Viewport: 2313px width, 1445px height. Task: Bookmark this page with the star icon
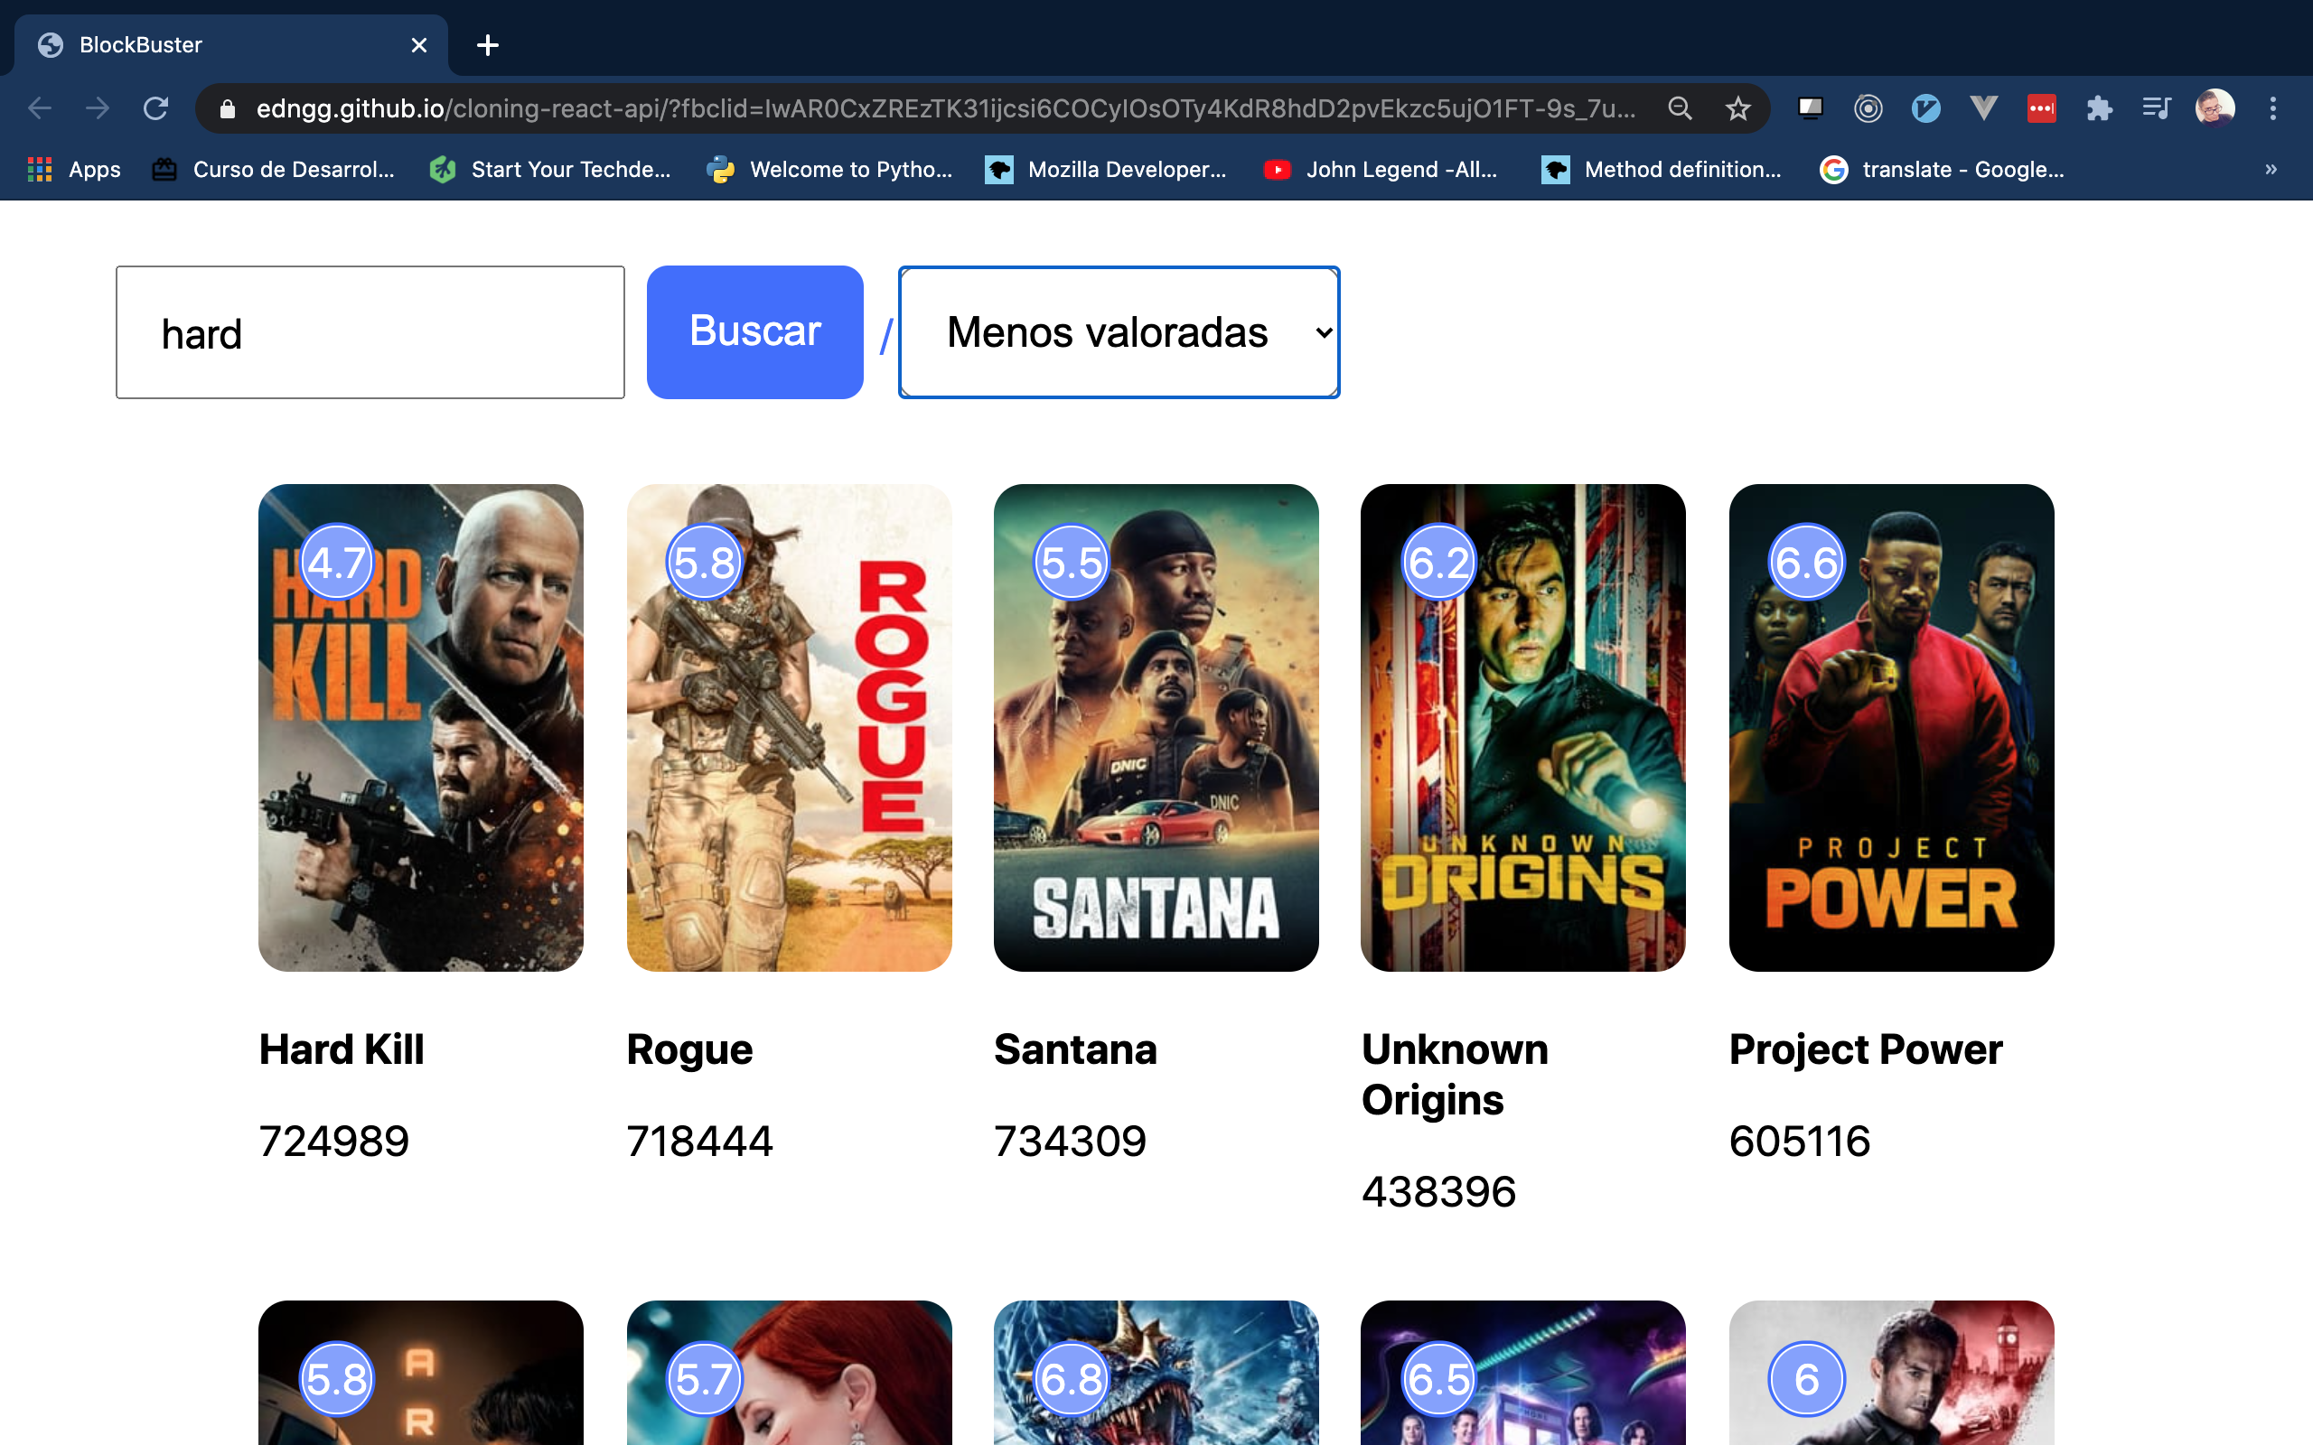pos(1737,108)
